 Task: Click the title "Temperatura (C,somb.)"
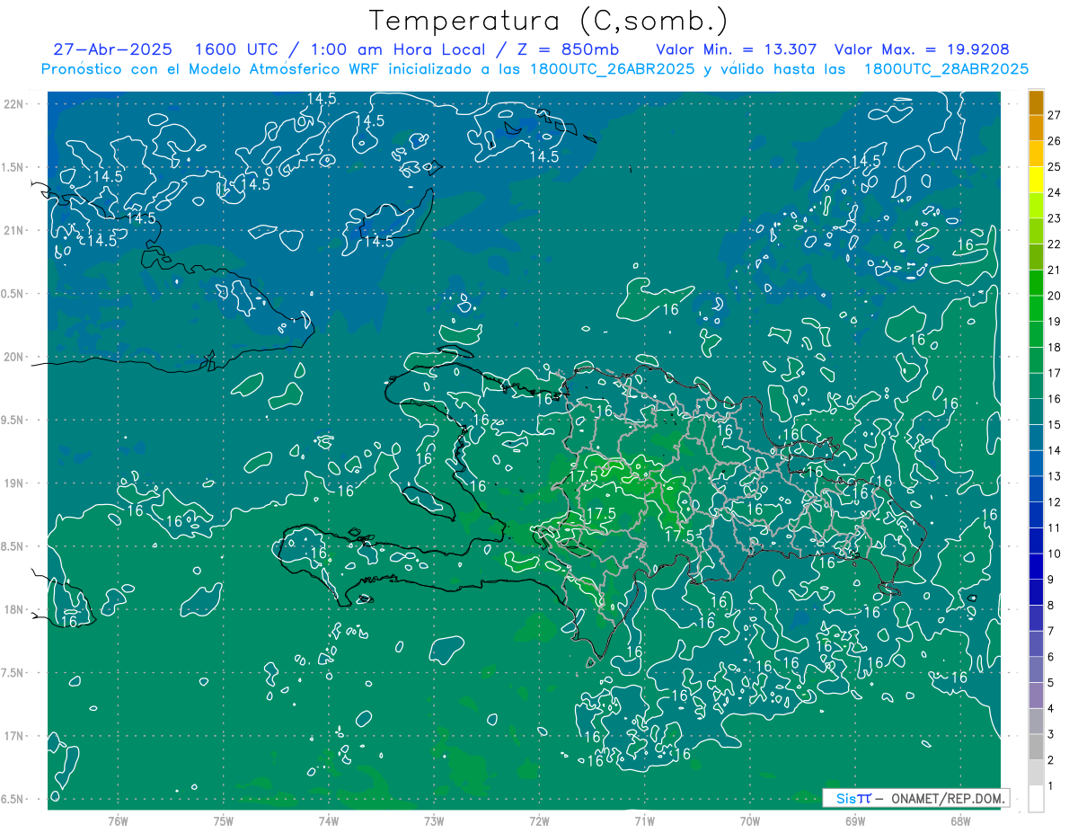548,21
